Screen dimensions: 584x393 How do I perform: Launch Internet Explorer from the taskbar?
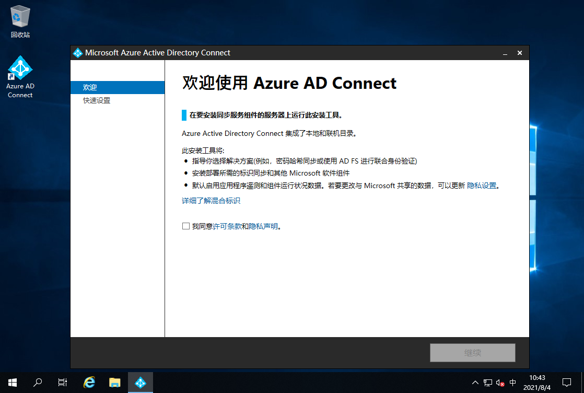[x=89, y=382]
